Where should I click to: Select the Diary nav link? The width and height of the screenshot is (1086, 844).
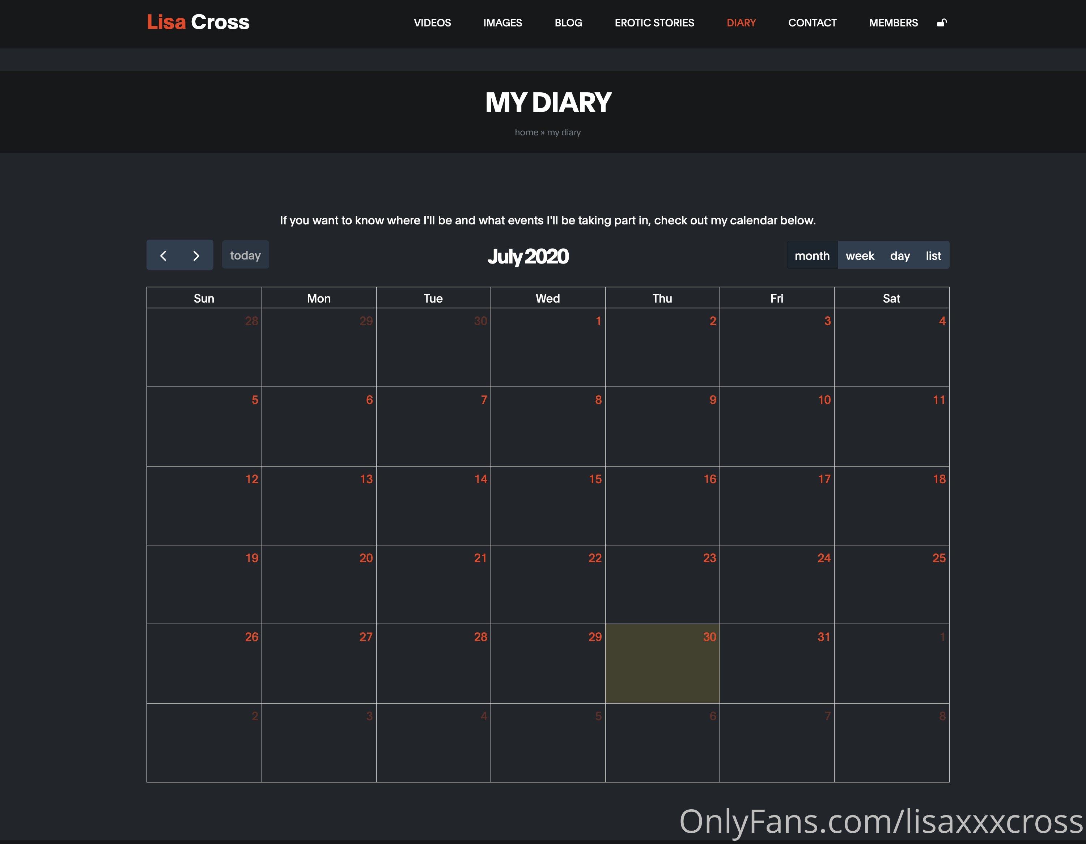[741, 23]
